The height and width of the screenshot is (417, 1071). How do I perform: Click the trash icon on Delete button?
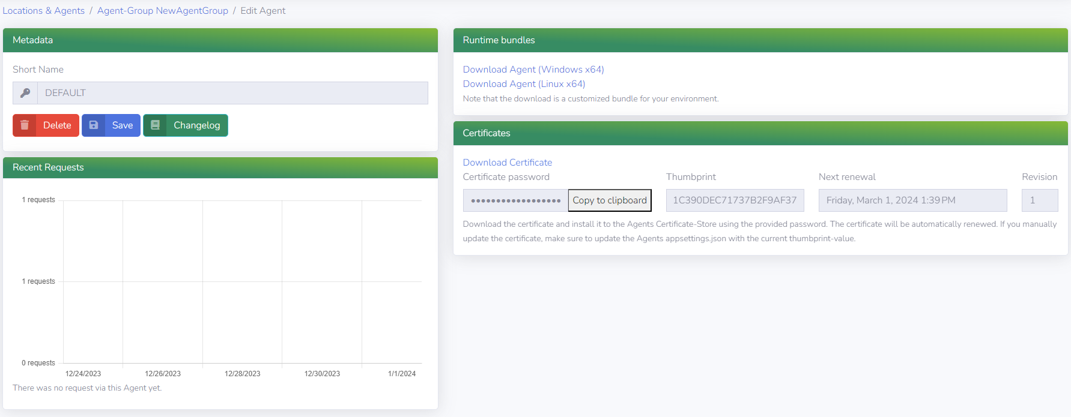click(25, 125)
